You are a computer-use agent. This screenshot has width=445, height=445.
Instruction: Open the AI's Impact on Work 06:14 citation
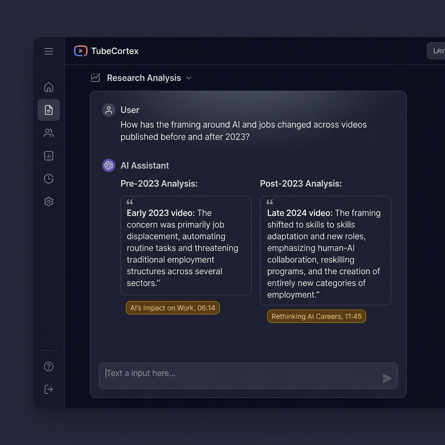173,308
